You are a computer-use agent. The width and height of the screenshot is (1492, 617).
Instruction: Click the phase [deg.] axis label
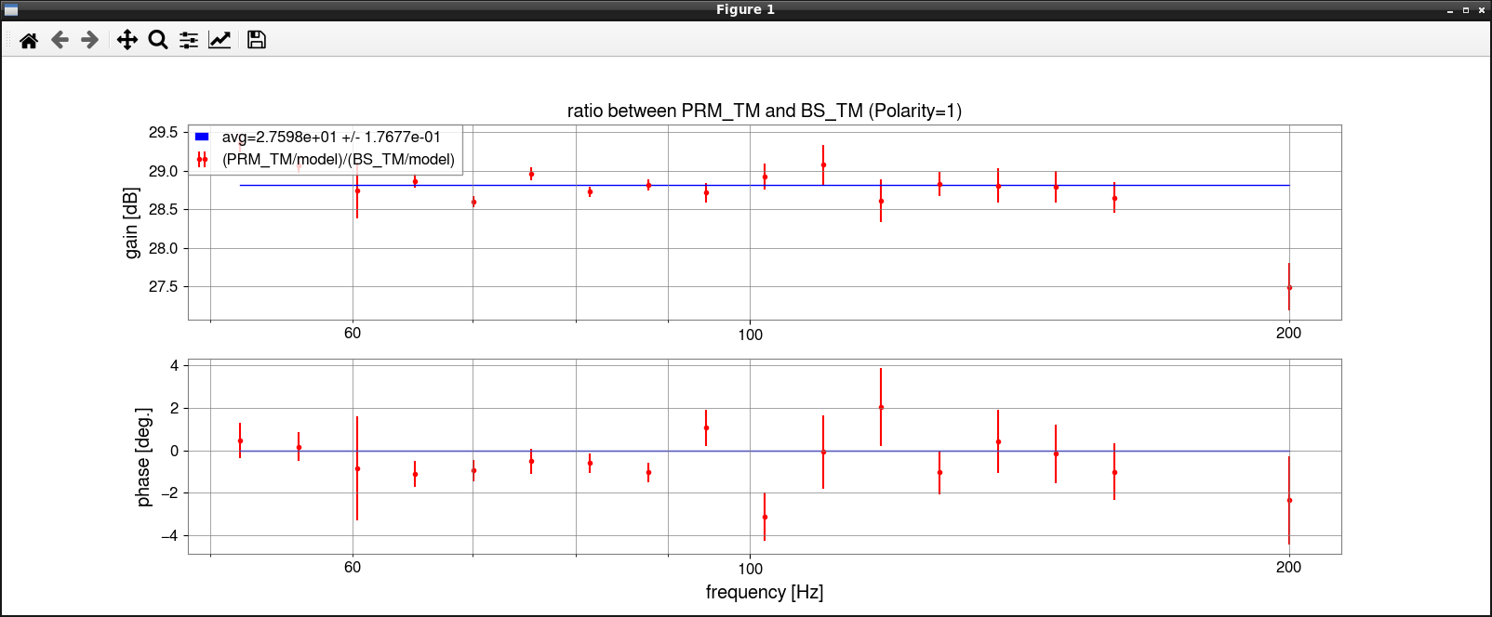[142, 457]
